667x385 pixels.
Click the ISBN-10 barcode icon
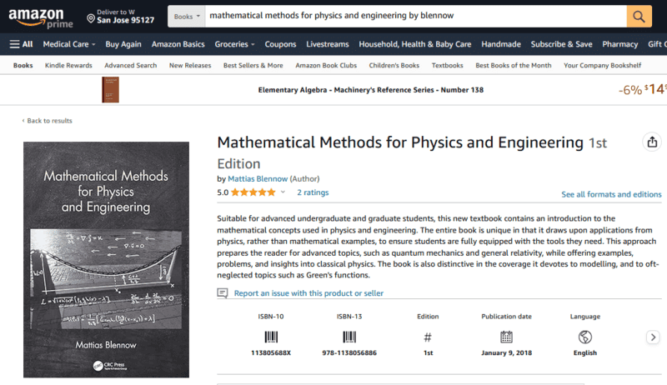[x=271, y=337]
